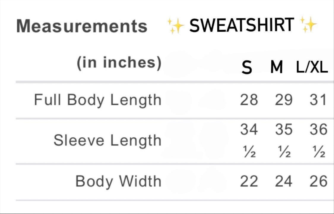Click the Sleeve Length row label

tap(107, 140)
